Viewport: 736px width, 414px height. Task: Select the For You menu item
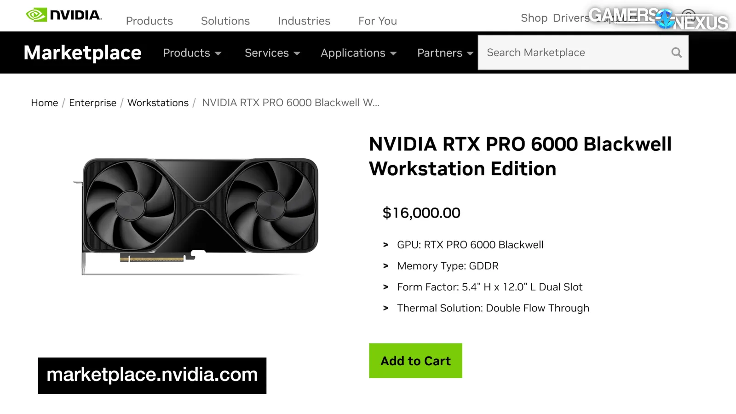[378, 21]
